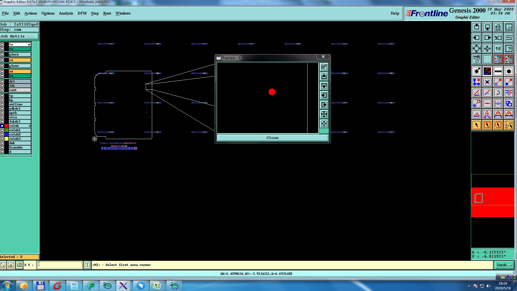Open the Analysis menu
Screen dimensions: 517x291
(x=66, y=13)
